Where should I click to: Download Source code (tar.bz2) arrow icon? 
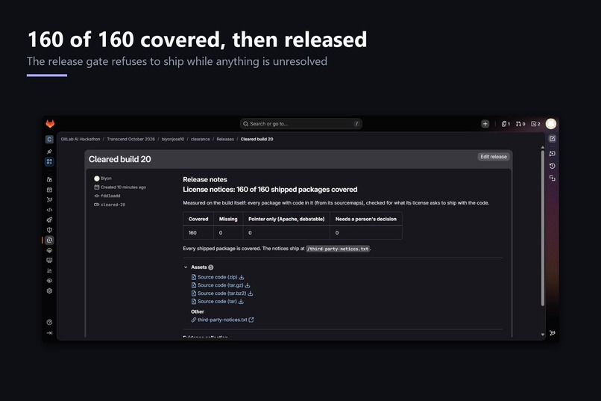click(251, 293)
